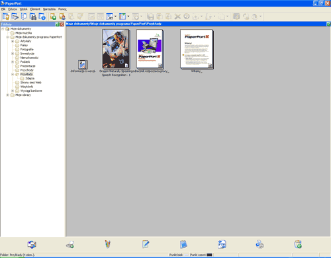This screenshot has width=331, height=258.
Task: Select the Dragon NaturallySpeaking document thumbnail
Action: coord(116,49)
